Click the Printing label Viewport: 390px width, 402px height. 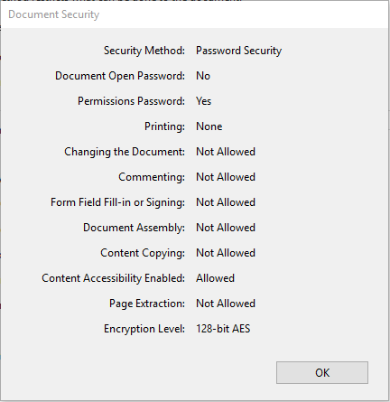(164, 126)
